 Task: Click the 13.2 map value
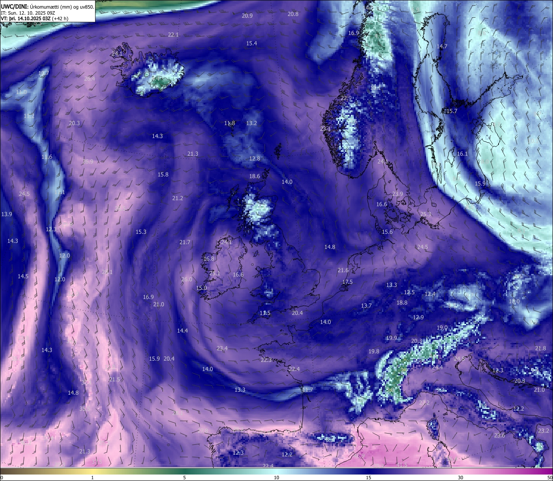point(251,123)
